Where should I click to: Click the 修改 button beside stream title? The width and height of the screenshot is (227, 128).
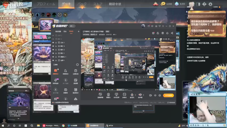coord(108,32)
